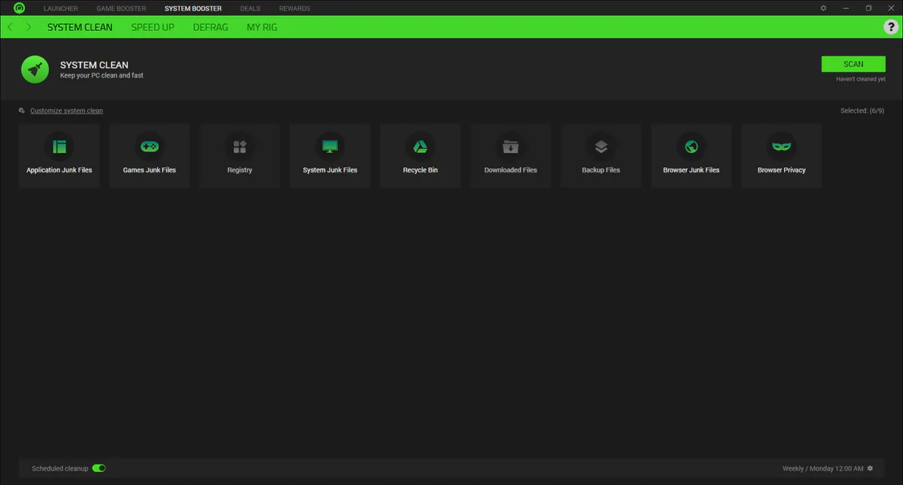Enable the Registry tile
This screenshot has width=903, height=485.
click(240, 155)
